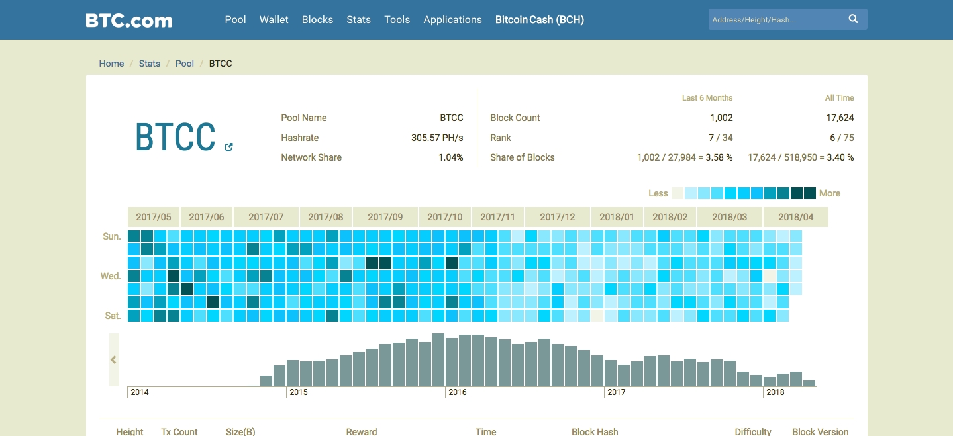Screen dimensions: 953x436
Task: Click the share value 17,624 / 518,950 = 3.40 %
Action: coord(801,157)
